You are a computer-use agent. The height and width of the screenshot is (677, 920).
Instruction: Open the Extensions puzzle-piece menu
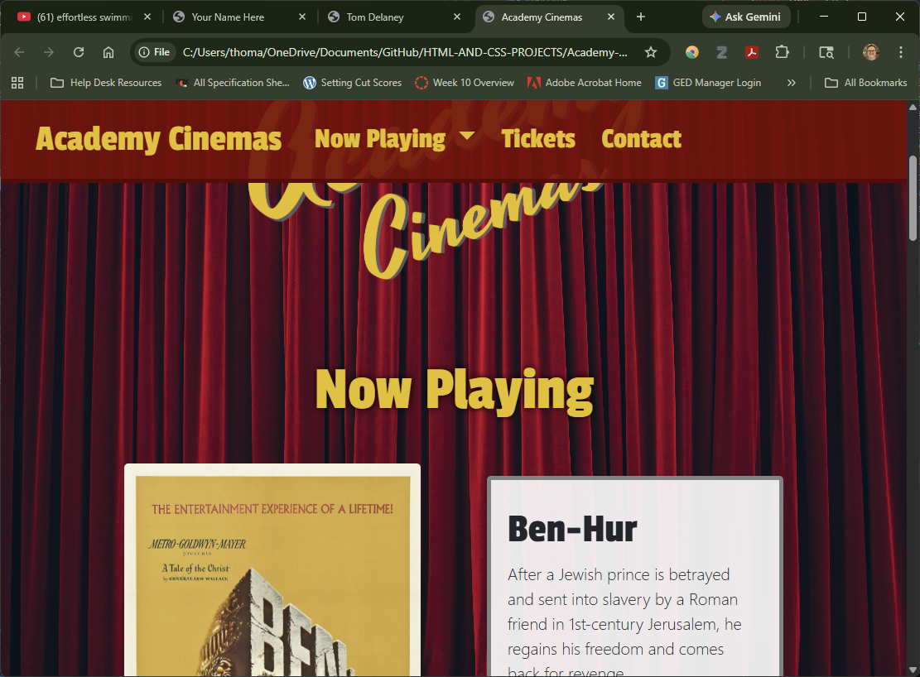[782, 51]
